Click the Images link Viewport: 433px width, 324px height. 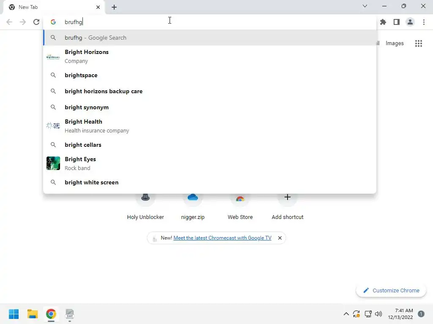[x=395, y=43]
